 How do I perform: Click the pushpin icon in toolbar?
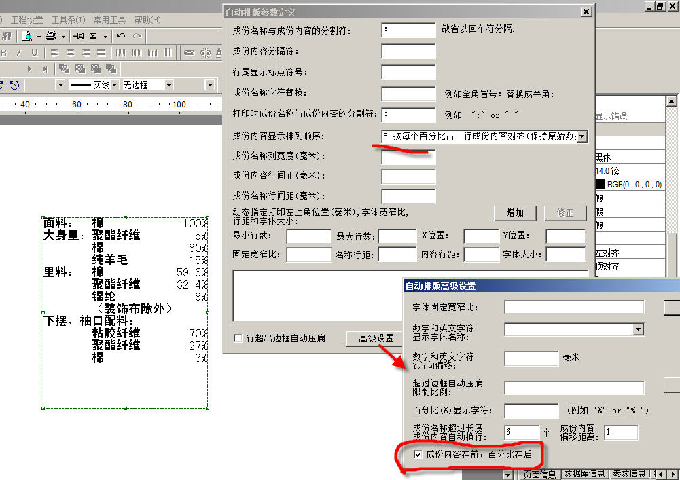point(79,36)
